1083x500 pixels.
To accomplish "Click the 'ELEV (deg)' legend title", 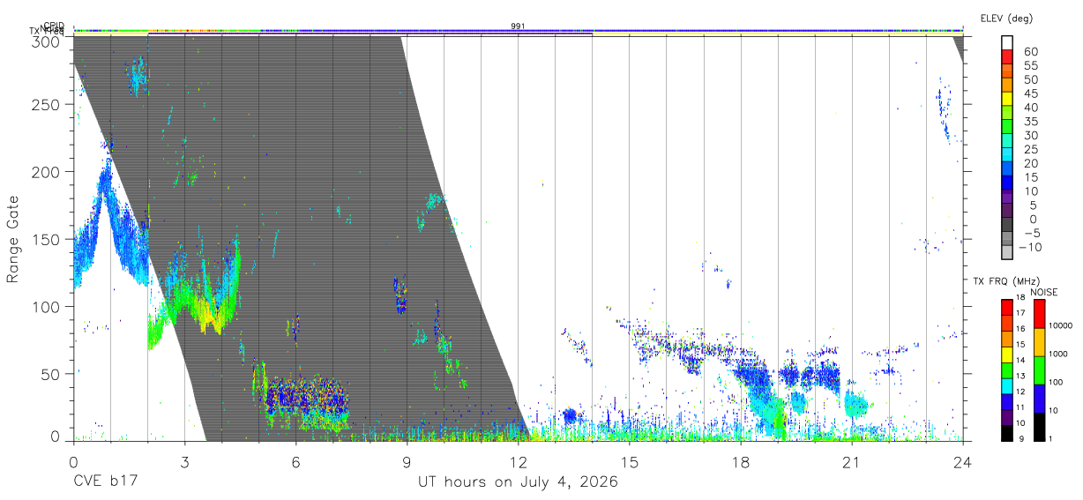I will tap(1006, 19).
